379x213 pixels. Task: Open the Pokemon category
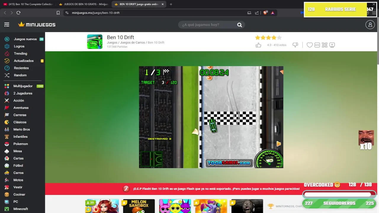coord(20,144)
